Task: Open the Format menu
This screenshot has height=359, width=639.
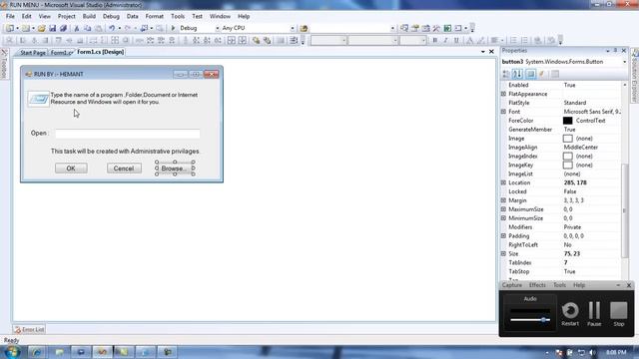Action: coord(155,16)
